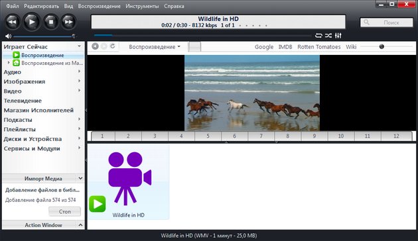Click the volume slider track

point(44,36)
